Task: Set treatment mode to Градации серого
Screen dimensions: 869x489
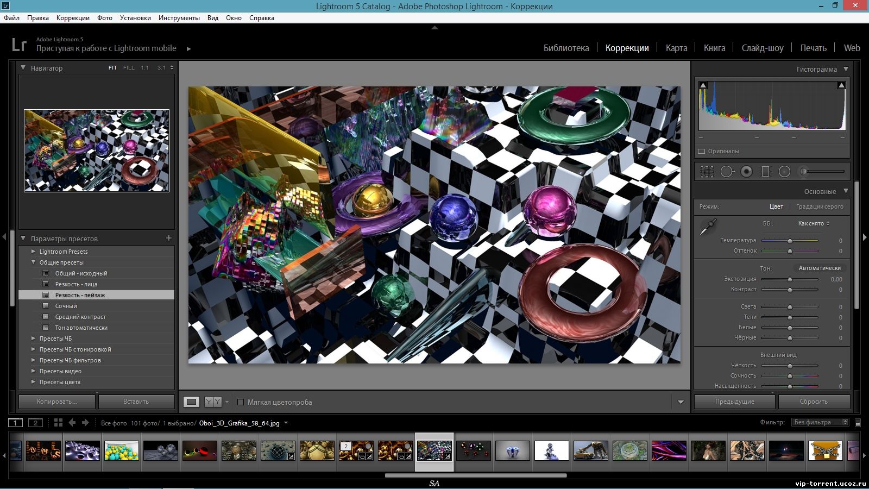Action: [820, 206]
